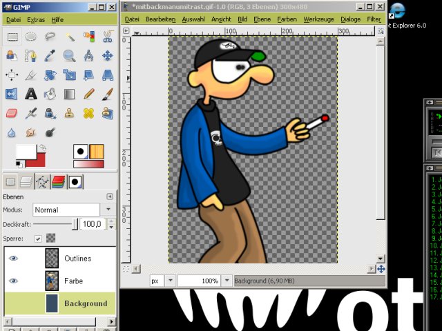
Task: Switch to the Paths dock tab
Action: (43, 181)
